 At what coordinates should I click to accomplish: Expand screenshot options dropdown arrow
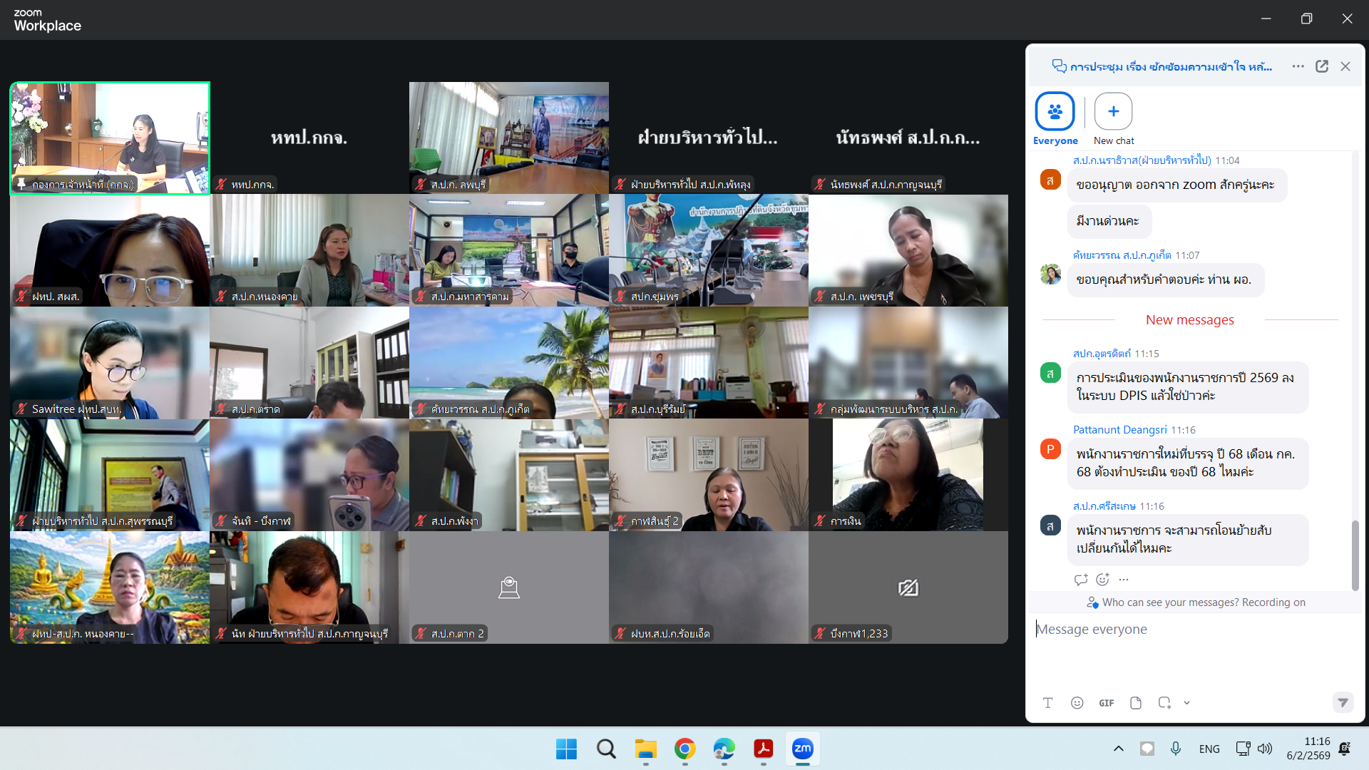(1186, 703)
